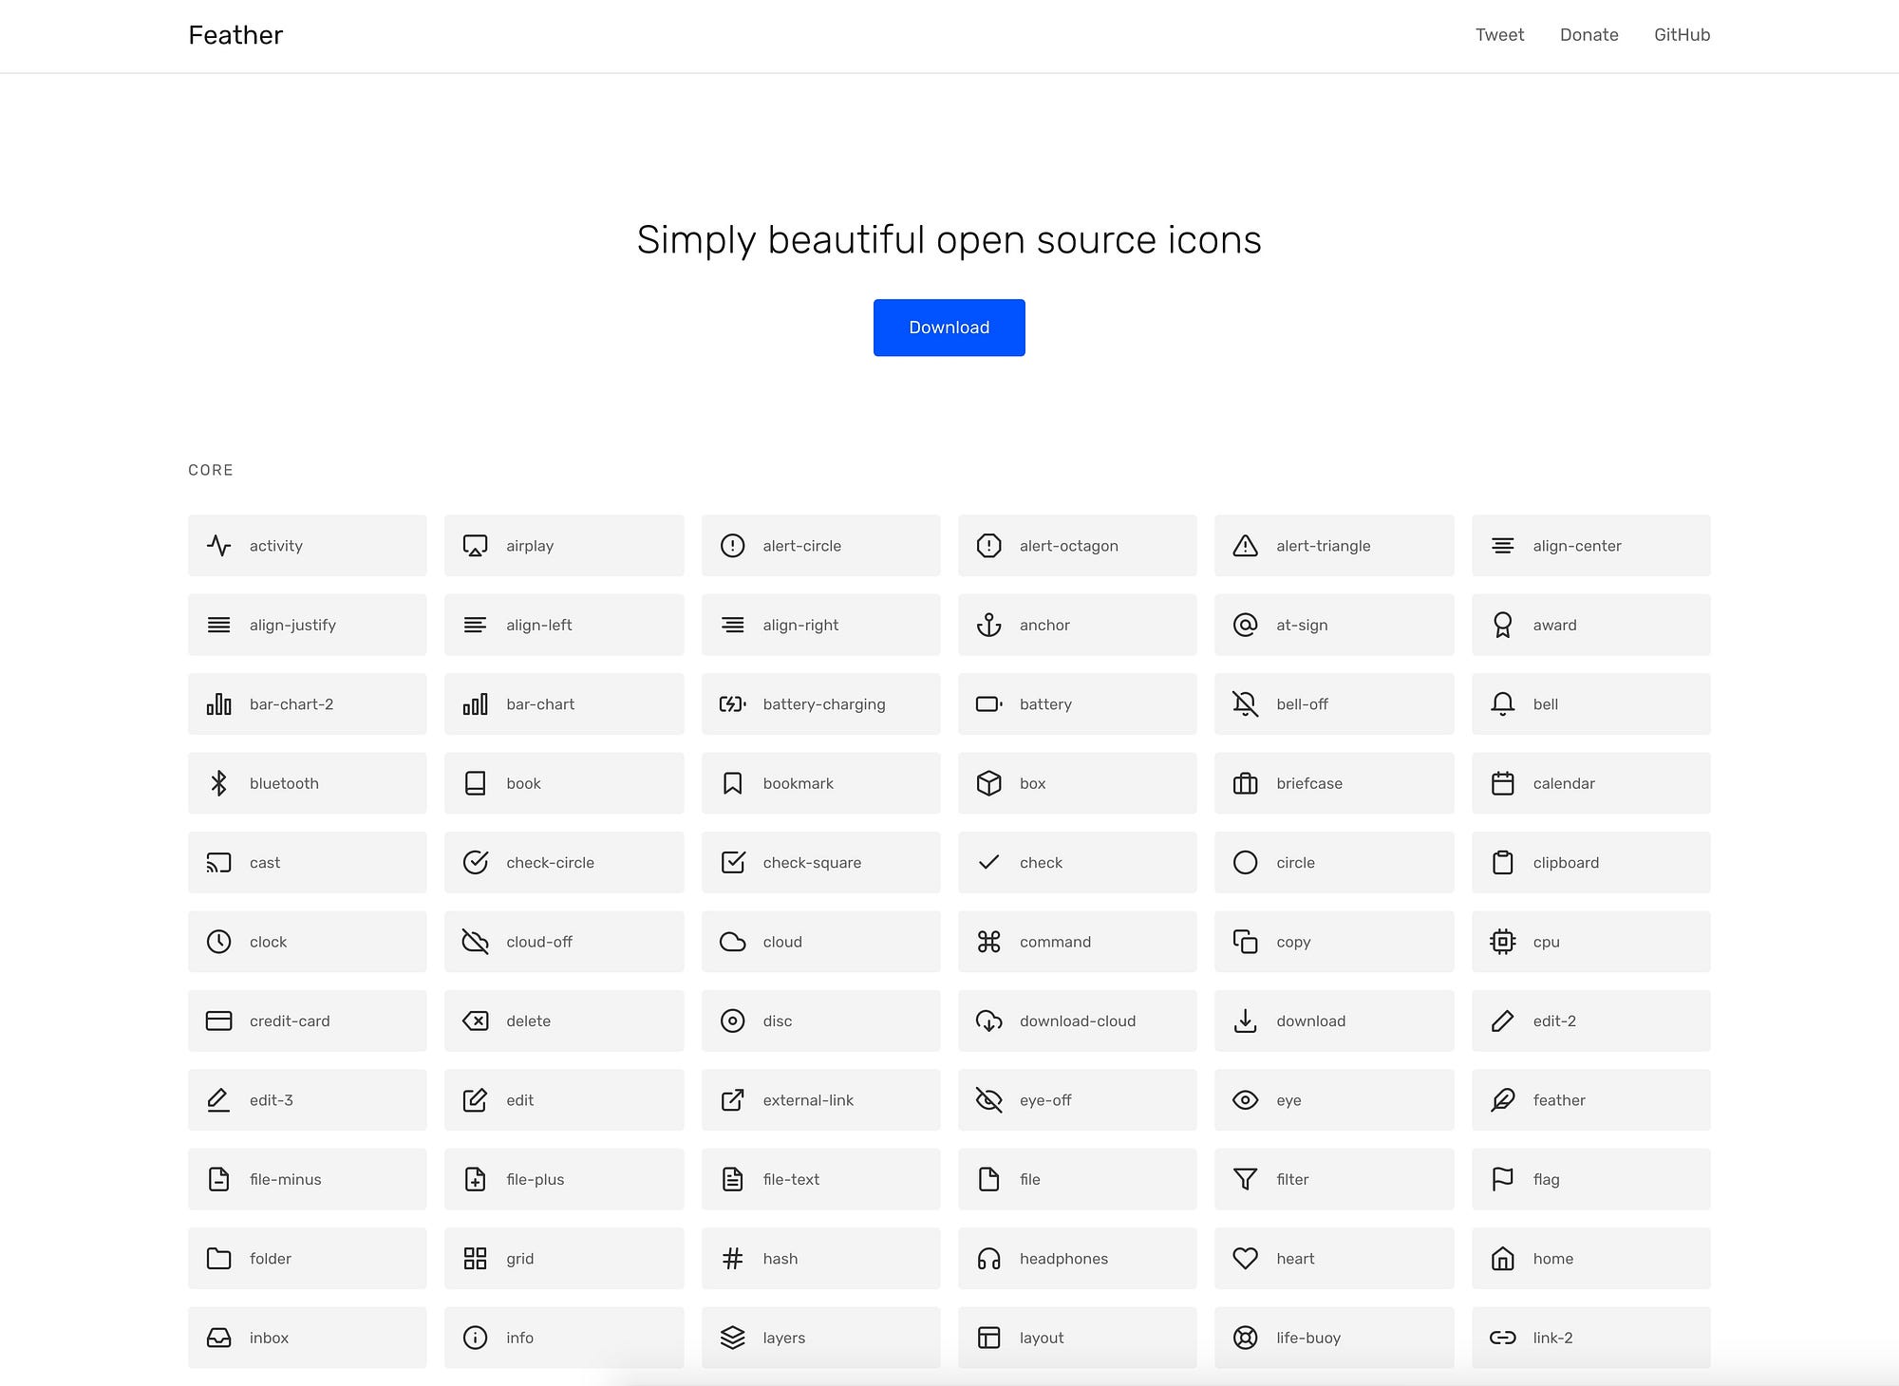The image size is (1899, 1386).
Task: Click the "align-justify" label
Action: [x=292, y=625]
